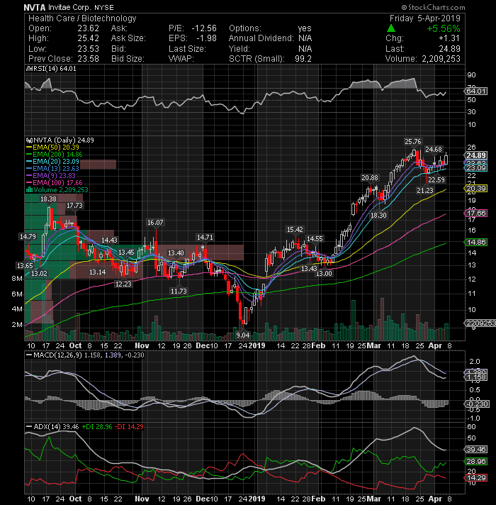The image size is (496, 505).
Task: Click the RSI 64.01 axis value tag
Action: point(476,91)
